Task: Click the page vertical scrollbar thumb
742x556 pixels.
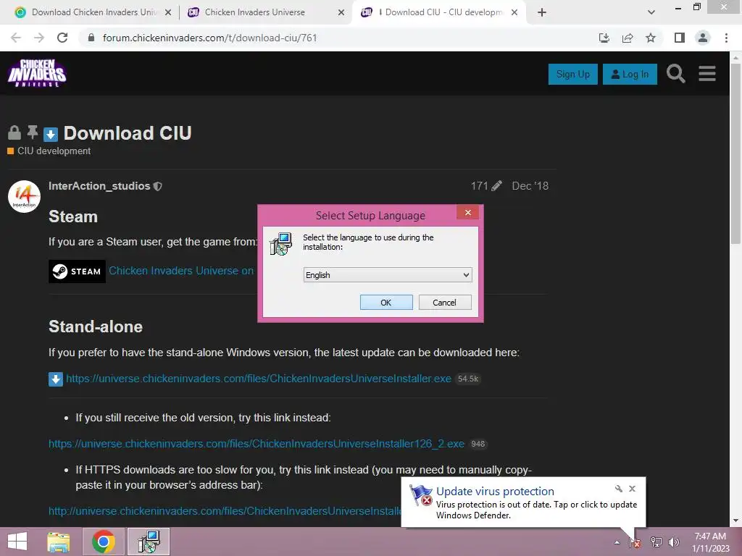Action: [x=735, y=153]
